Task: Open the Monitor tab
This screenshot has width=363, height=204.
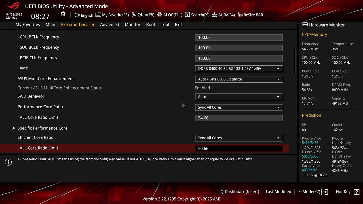Action: 133,25
